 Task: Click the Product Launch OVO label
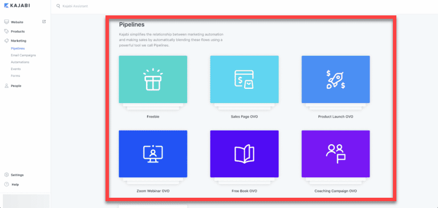click(335, 117)
